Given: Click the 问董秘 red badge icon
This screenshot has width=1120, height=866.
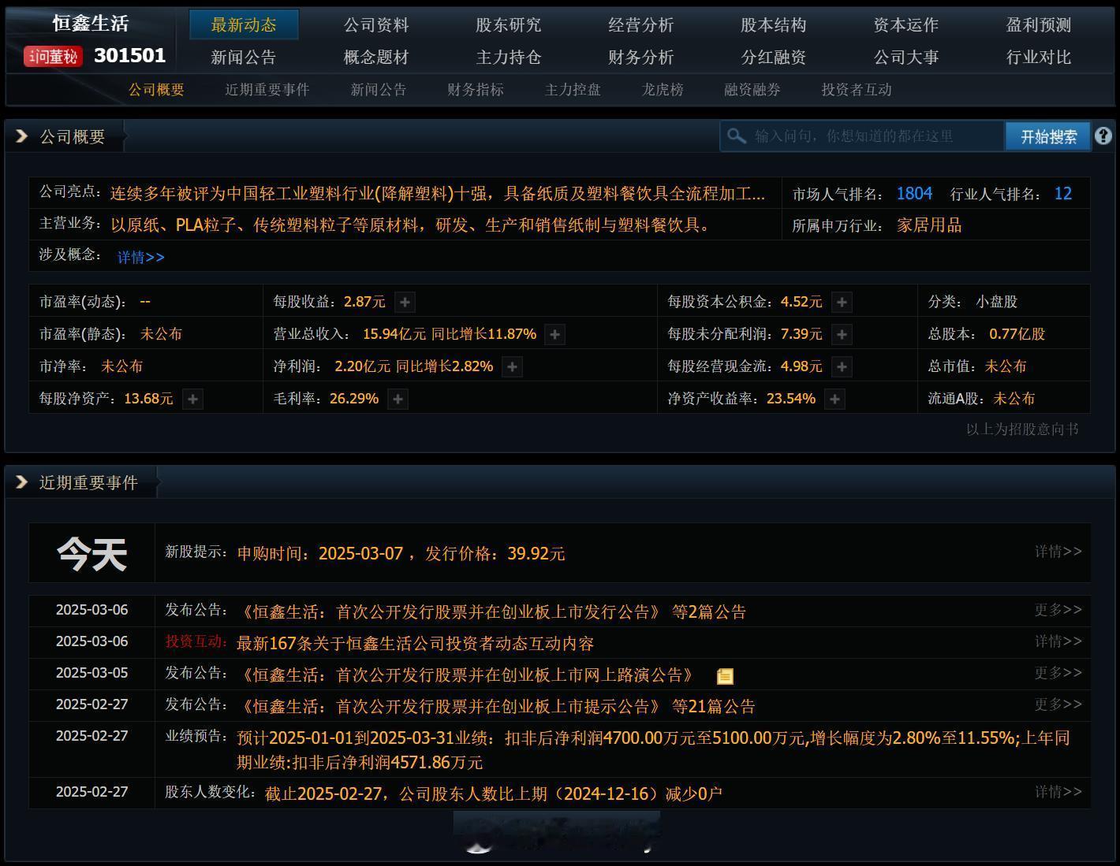Looking at the screenshot, I should [x=53, y=57].
